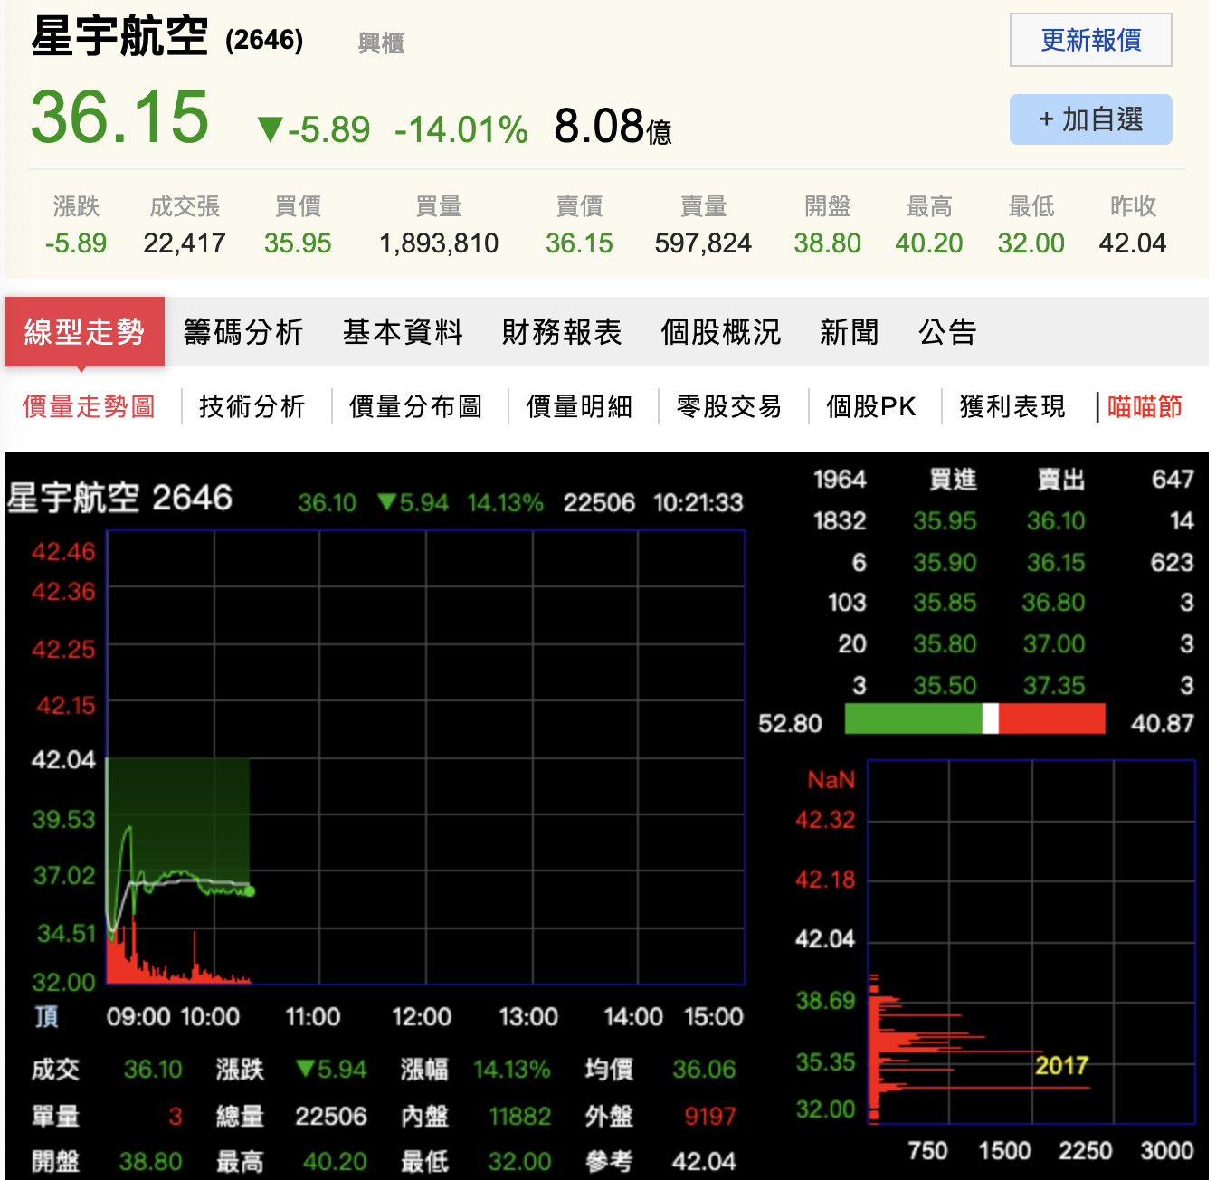
Task: Click the 頂 label below chart axis
Action: [x=47, y=1017]
